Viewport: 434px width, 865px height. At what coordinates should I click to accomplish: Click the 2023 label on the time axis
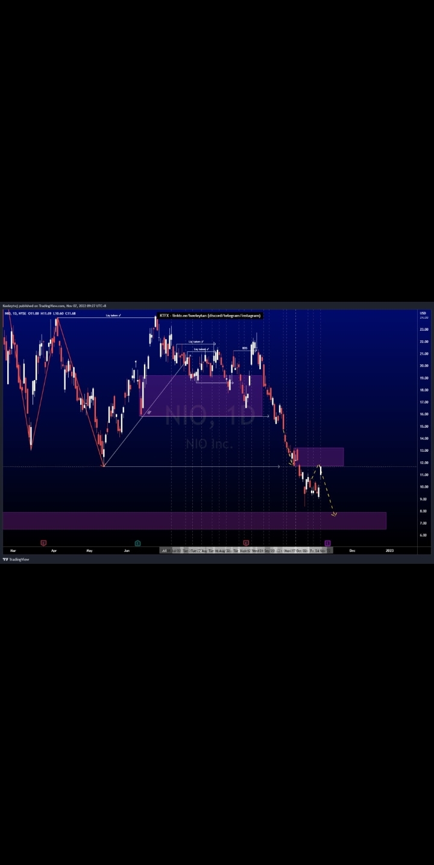[389, 551]
